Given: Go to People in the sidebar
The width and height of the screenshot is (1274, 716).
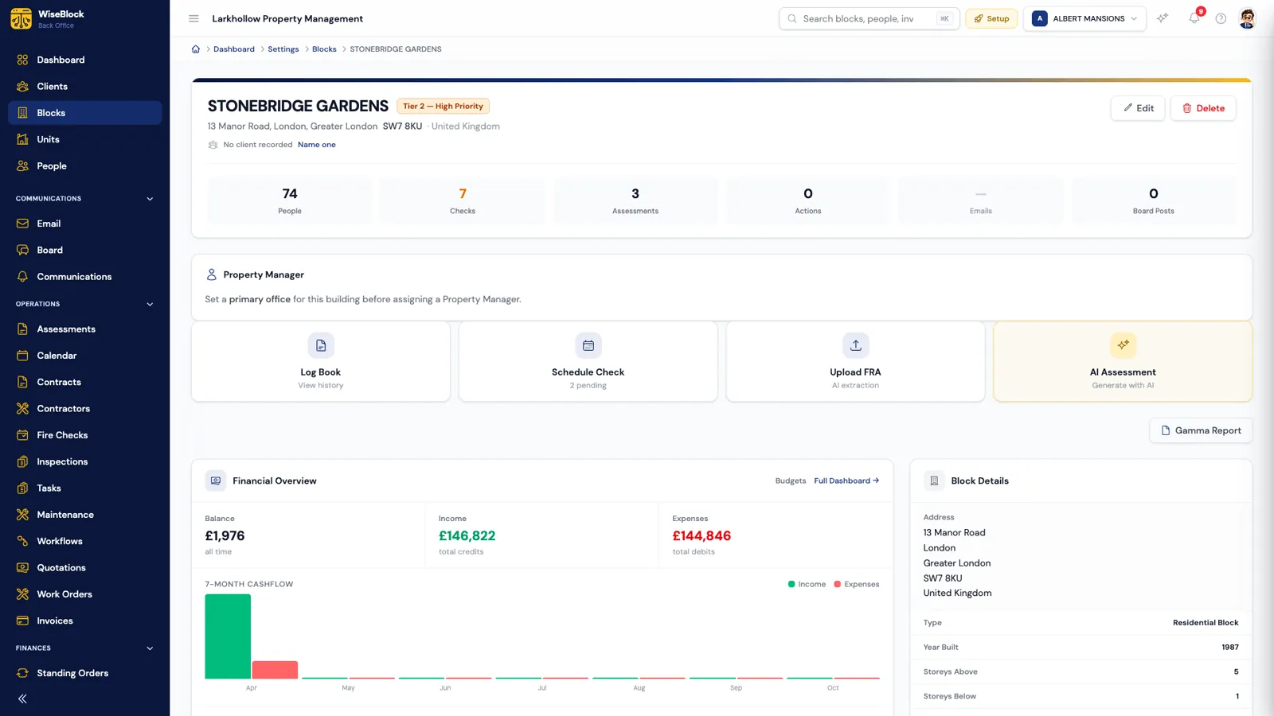Looking at the screenshot, I should click(x=84, y=165).
